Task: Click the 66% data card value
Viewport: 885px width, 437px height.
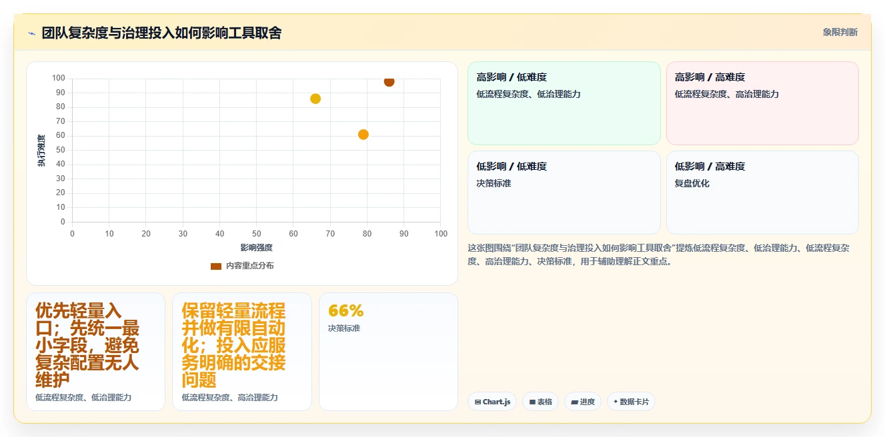Action: [346, 311]
